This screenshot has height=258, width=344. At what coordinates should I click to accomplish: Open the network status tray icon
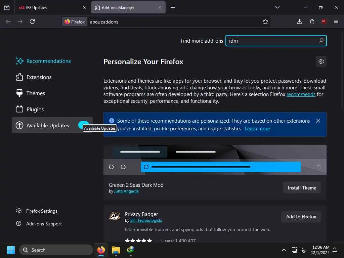294,250
